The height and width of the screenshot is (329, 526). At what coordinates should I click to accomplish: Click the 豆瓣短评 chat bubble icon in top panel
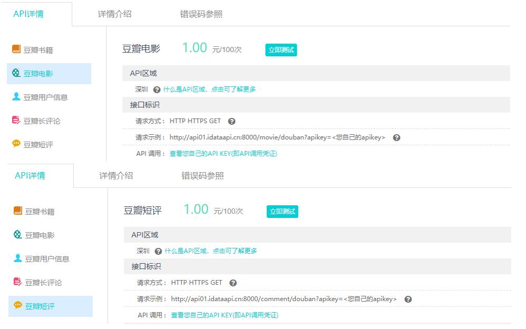(16, 144)
